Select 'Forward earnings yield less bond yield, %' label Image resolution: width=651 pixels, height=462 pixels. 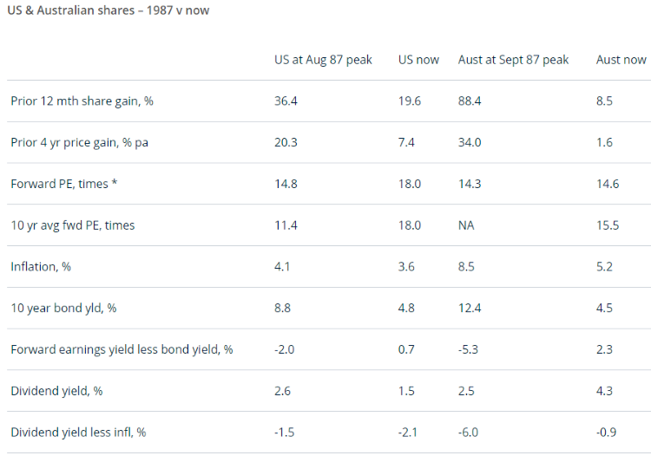point(122,349)
